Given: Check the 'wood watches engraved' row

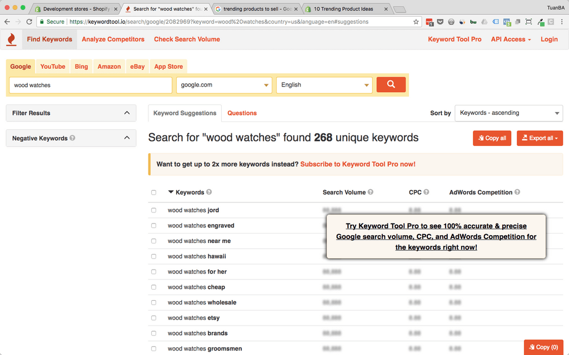Looking at the screenshot, I should (153, 225).
